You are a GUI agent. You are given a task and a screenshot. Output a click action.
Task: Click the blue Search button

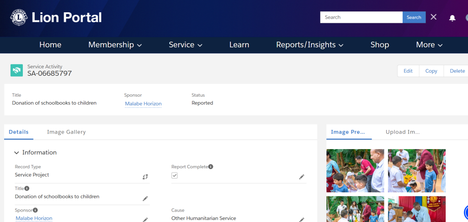point(414,17)
